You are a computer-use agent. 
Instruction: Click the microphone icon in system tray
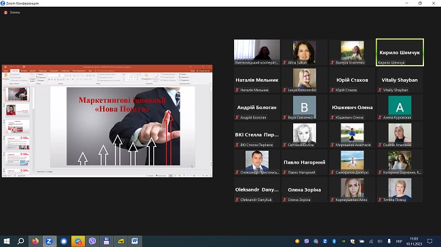pos(389,241)
